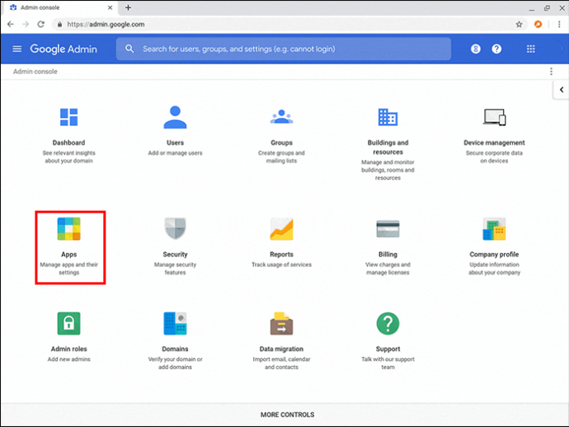Open the Security shield icon
569x427 pixels.
pyautogui.click(x=175, y=228)
